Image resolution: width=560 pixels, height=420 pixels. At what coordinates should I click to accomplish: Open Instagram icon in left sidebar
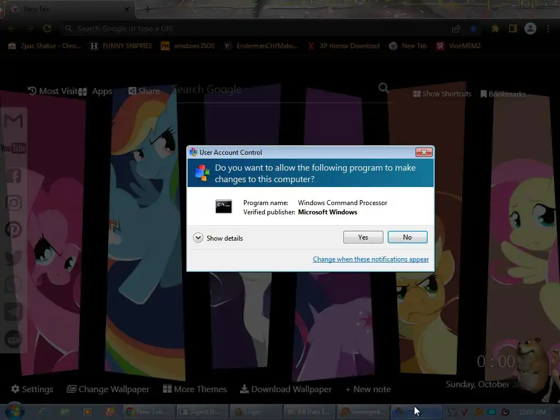click(x=14, y=203)
